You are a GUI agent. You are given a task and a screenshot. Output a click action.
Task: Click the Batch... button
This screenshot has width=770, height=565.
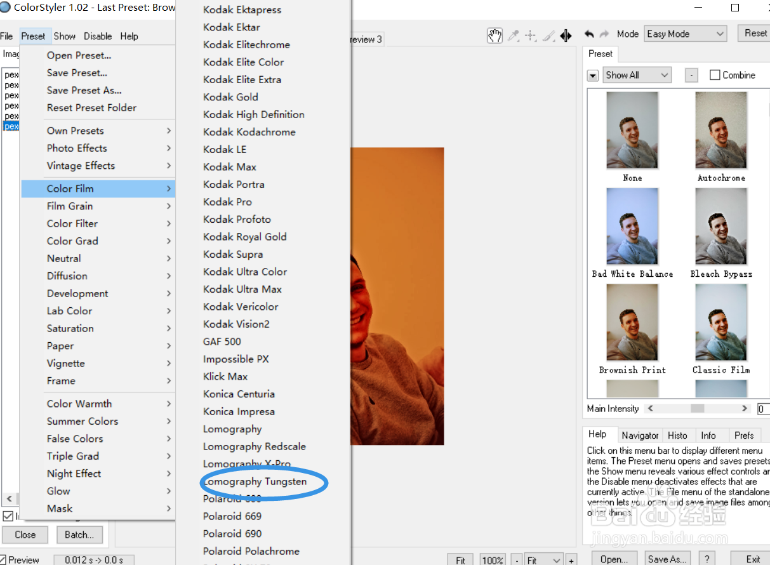coord(79,535)
